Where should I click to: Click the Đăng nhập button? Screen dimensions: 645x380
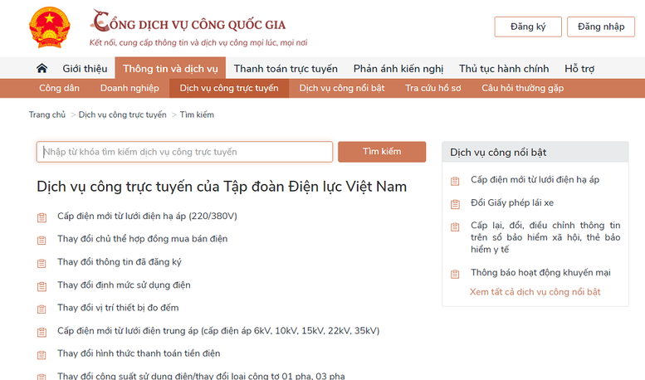pyautogui.click(x=600, y=27)
